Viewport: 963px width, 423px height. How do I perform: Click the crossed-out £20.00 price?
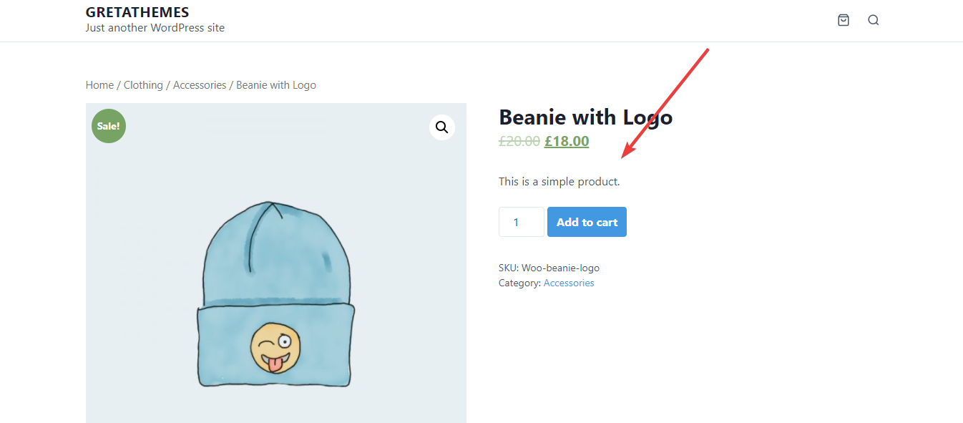pyautogui.click(x=519, y=141)
